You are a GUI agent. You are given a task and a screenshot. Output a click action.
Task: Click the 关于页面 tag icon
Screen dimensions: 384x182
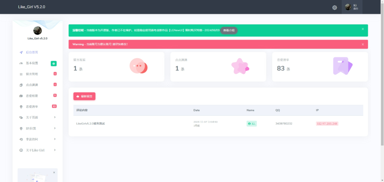[21, 118]
